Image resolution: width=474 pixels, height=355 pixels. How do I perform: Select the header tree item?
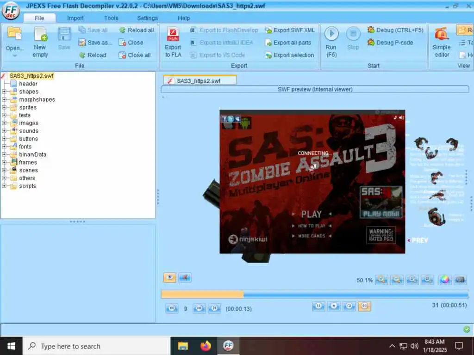[x=28, y=84]
